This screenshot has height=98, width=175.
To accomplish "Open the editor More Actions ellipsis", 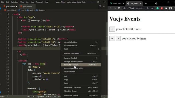I will coord(104,7).
